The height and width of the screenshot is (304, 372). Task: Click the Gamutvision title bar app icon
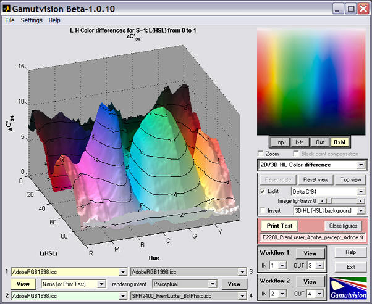coord(6,9)
